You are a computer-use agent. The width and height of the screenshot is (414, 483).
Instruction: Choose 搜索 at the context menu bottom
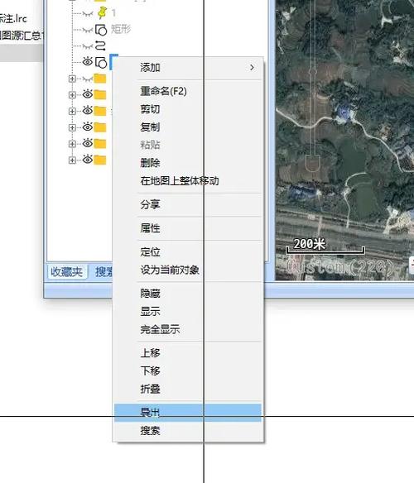(x=188, y=430)
